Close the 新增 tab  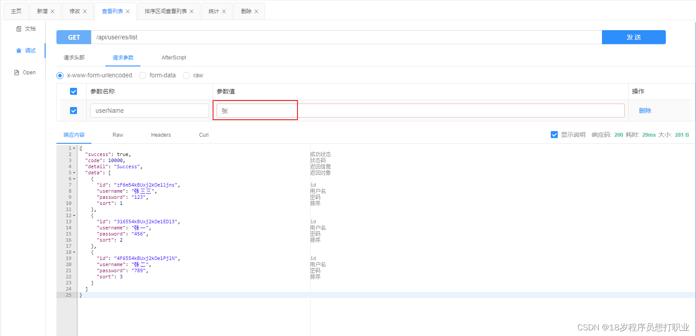(x=52, y=11)
